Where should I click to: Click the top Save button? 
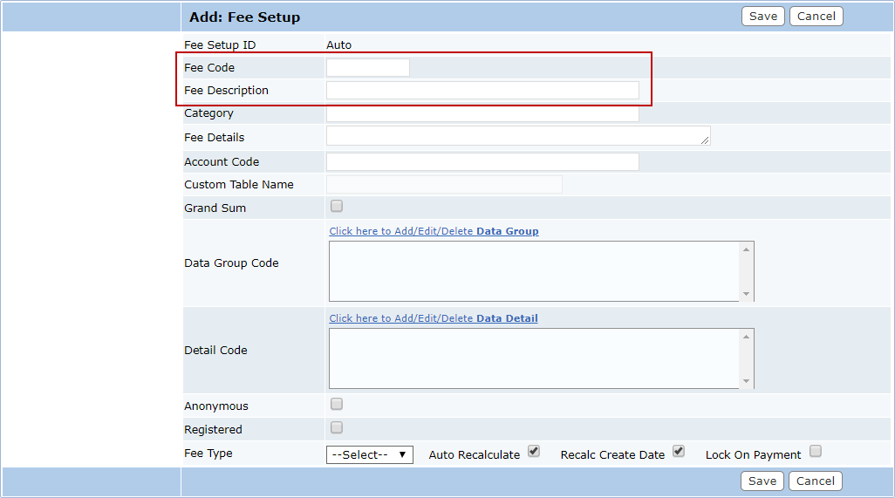pyautogui.click(x=762, y=17)
